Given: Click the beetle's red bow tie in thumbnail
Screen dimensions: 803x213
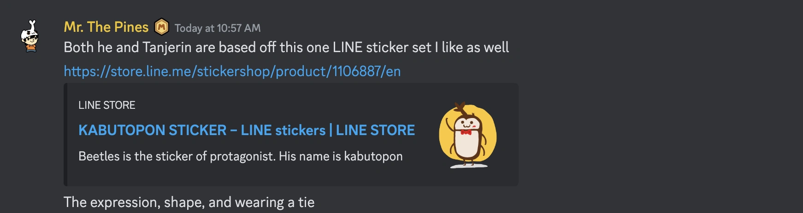Looking at the screenshot, I should point(466,132).
